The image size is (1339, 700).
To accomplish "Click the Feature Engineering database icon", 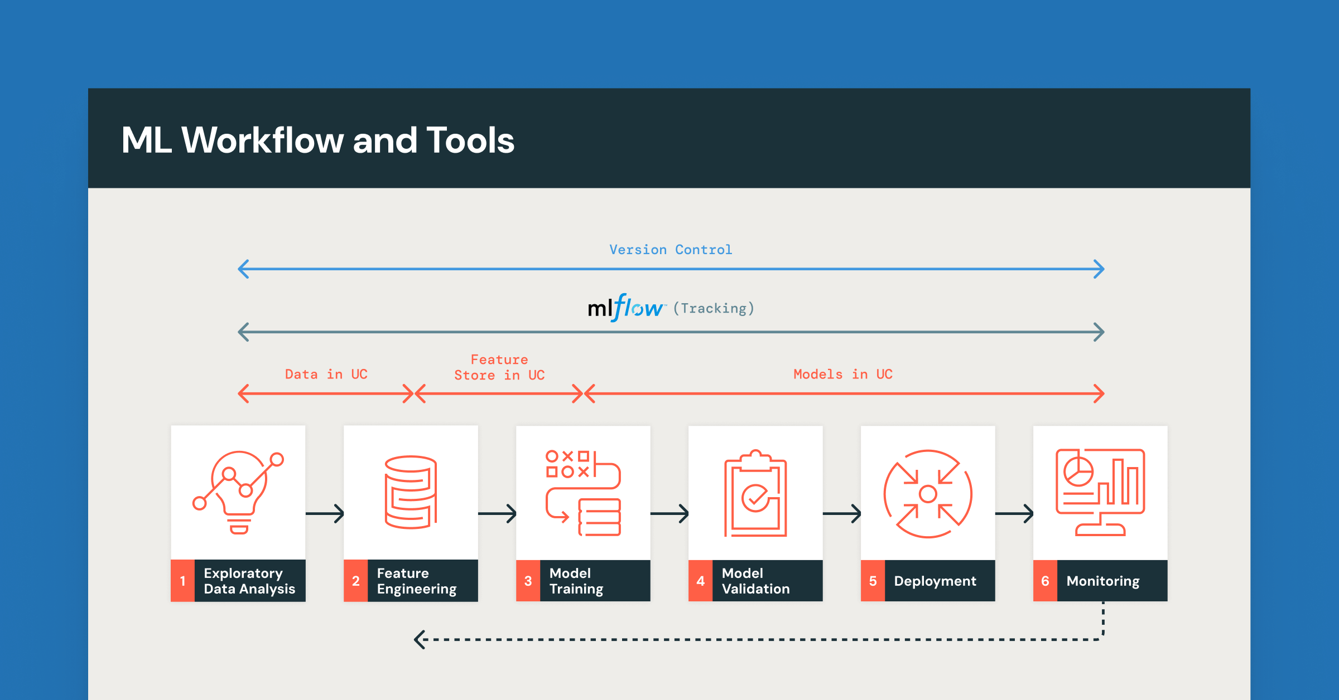I will pyautogui.click(x=411, y=492).
